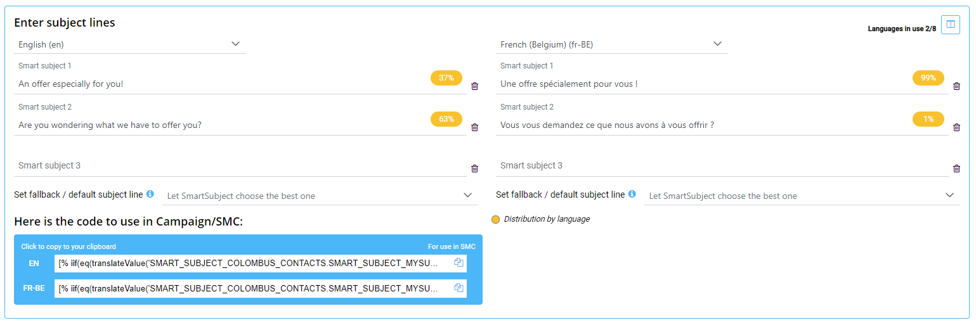The height and width of the screenshot is (325, 976).
Task: Copy the FR-BE code to clipboard
Action: [459, 288]
